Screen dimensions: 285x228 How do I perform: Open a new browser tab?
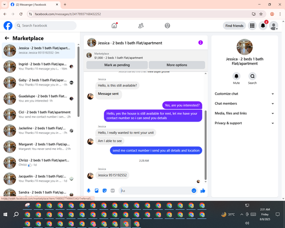point(65,5)
